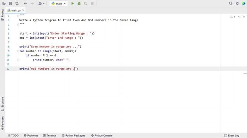The height and width of the screenshot is (138, 247).
Task: Open the Event Log
Action: [x=232, y=135]
